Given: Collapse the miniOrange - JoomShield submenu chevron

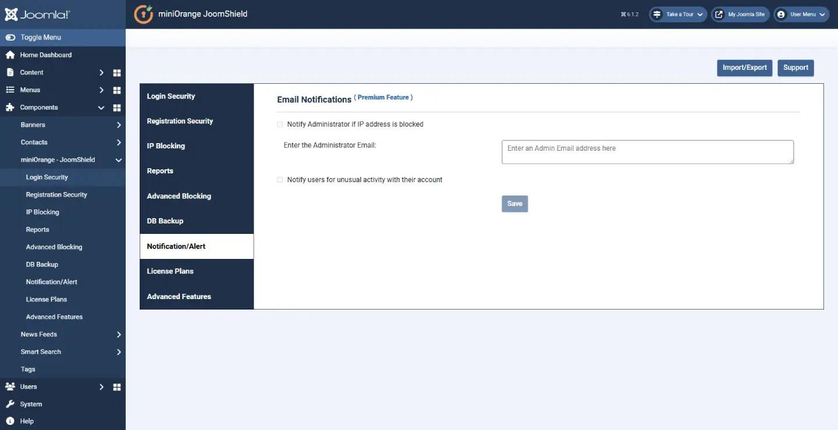Looking at the screenshot, I should [119, 160].
